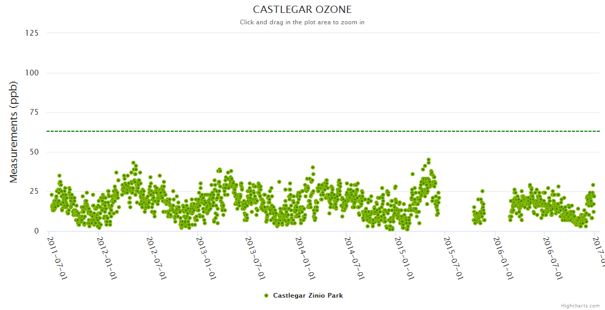Click the green legend marker dot
This screenshot has height=310, width=605.
coord(266,296)
